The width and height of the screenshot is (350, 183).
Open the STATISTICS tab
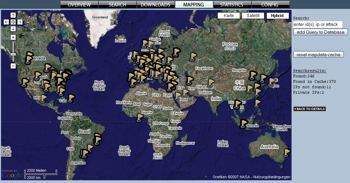[x=232, y=5]
